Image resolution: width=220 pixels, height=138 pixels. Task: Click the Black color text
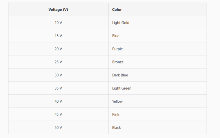tap(117, 128)
